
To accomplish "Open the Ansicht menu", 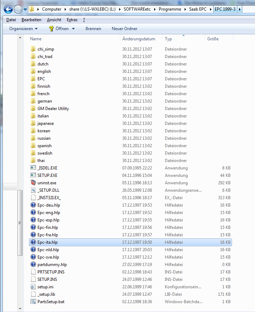I will click(54, 20).
